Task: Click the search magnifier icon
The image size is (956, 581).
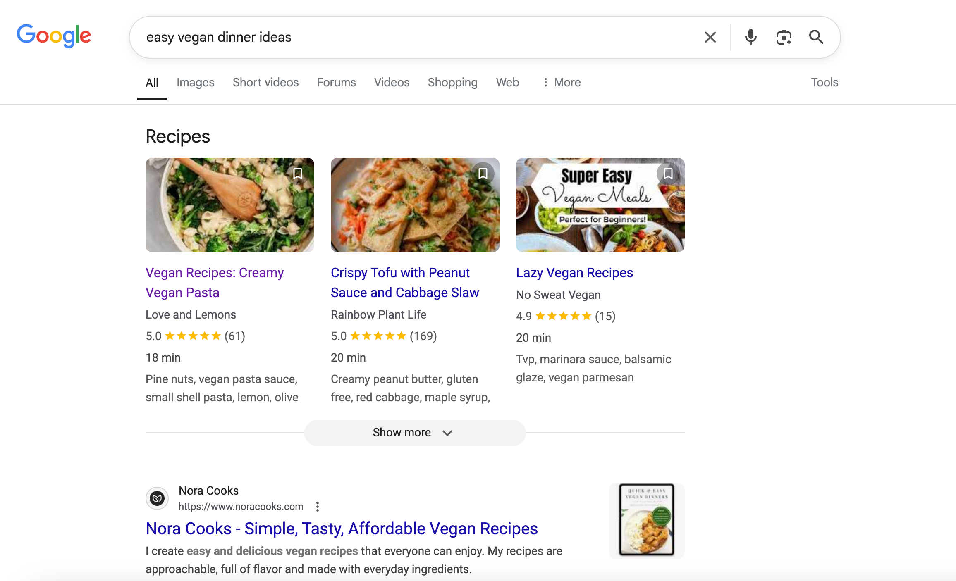Action: pyautogui.click(x=816, y=37)
